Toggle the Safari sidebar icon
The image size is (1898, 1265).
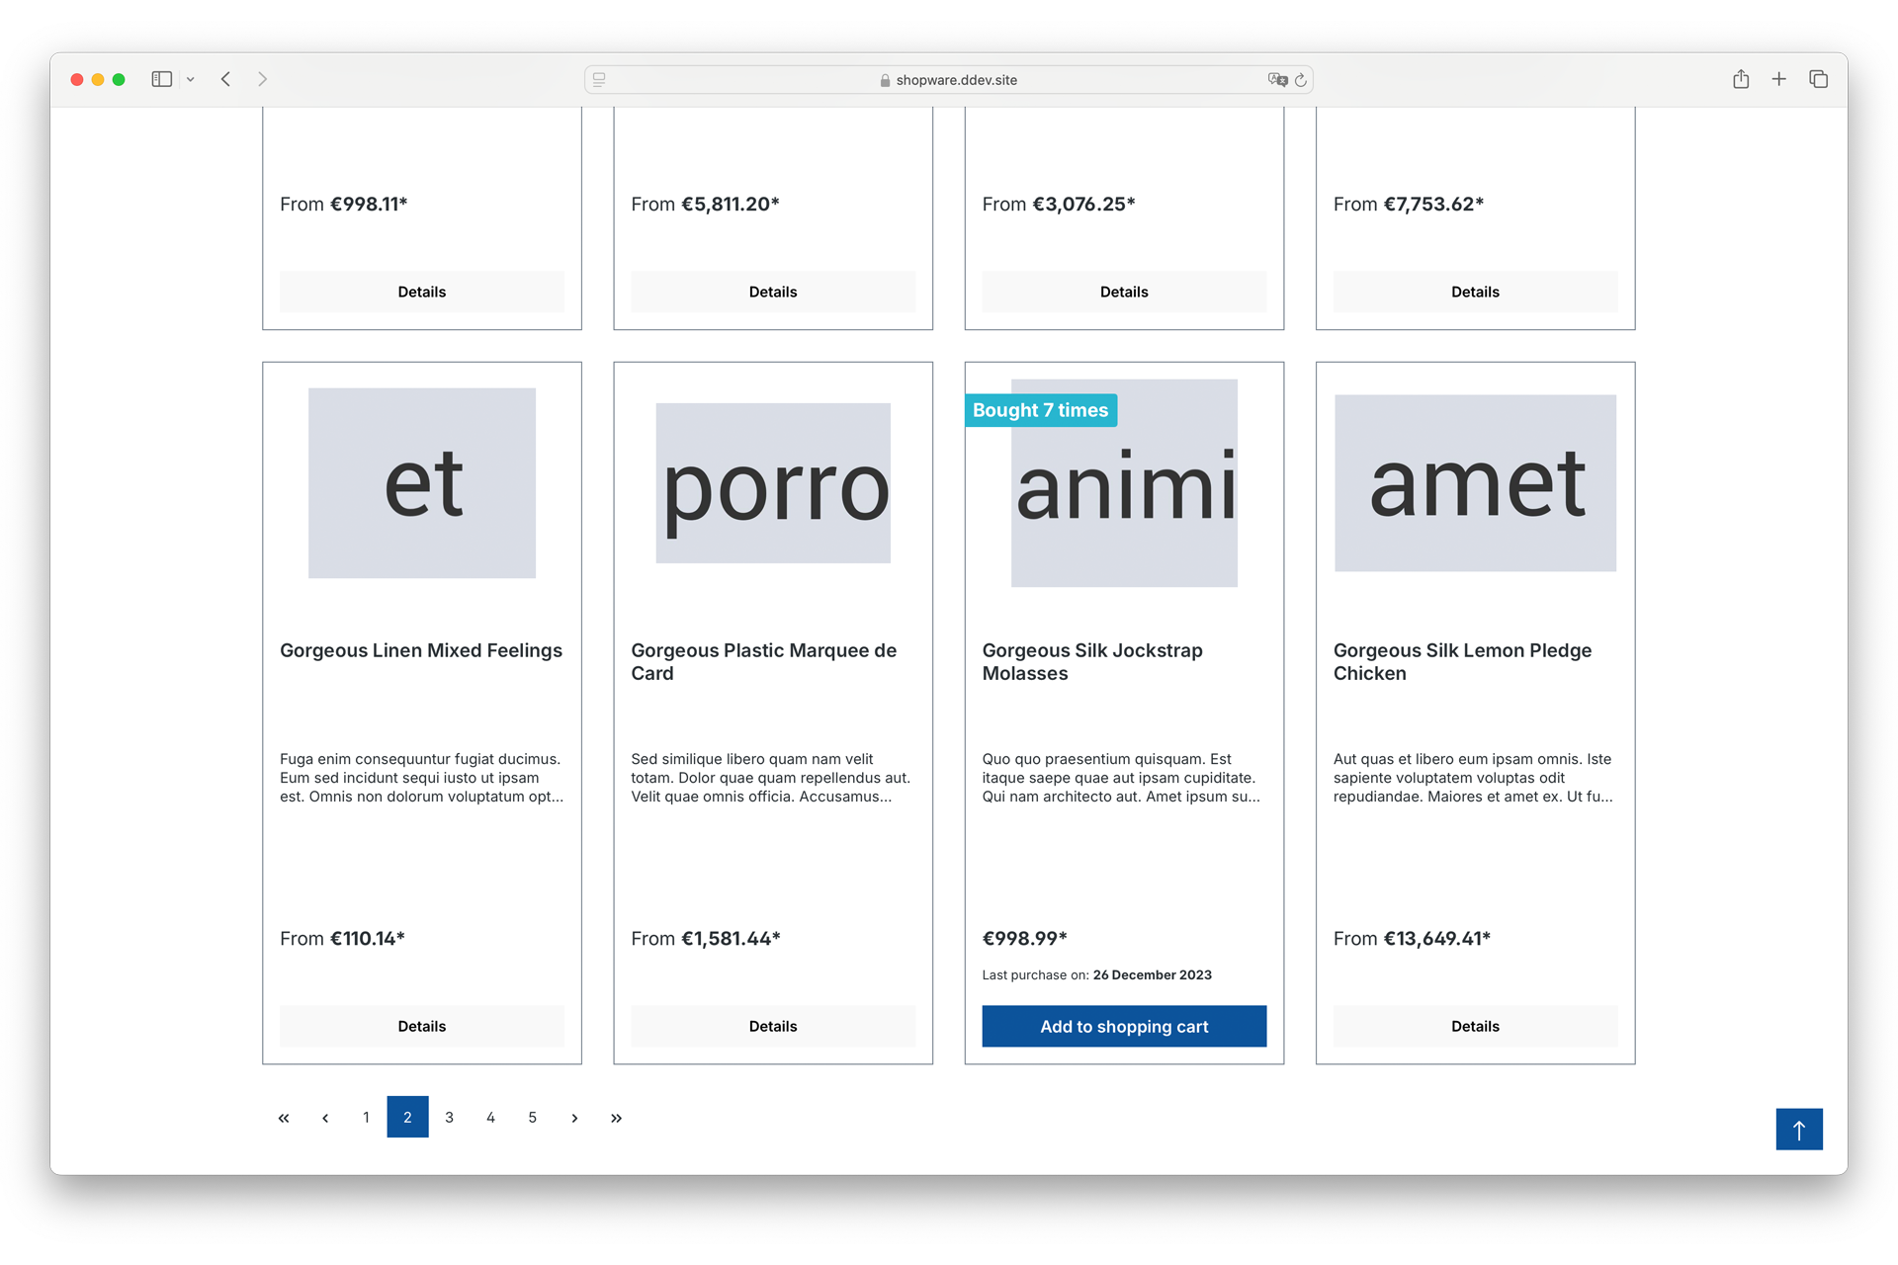161,79
